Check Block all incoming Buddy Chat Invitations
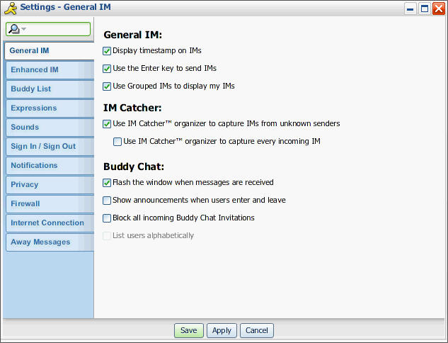 click(x=107, y=218)
